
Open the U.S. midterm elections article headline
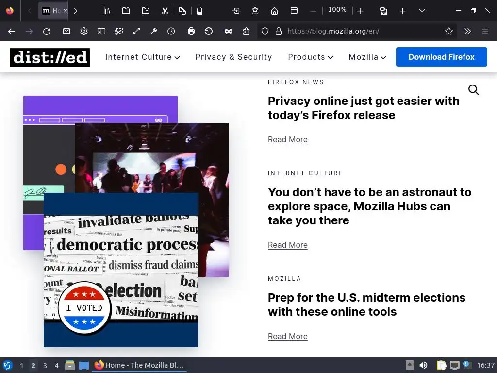367,305
